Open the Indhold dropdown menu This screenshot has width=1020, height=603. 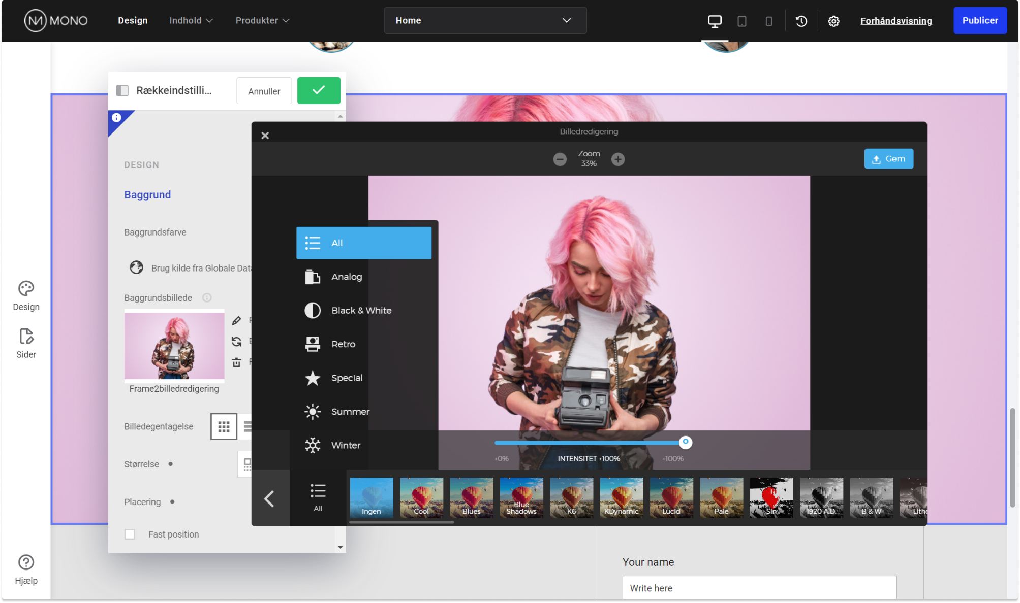click(191, 21)
